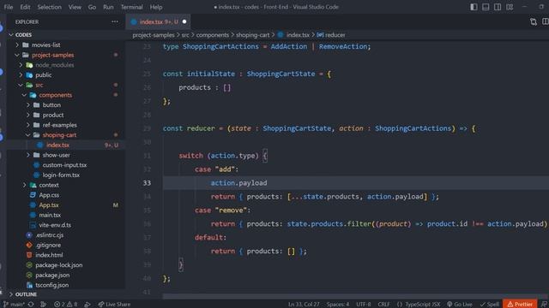Screen dimensions: 549x308
Task: Click open changes compare icon in editor
Action: [534, 22]
